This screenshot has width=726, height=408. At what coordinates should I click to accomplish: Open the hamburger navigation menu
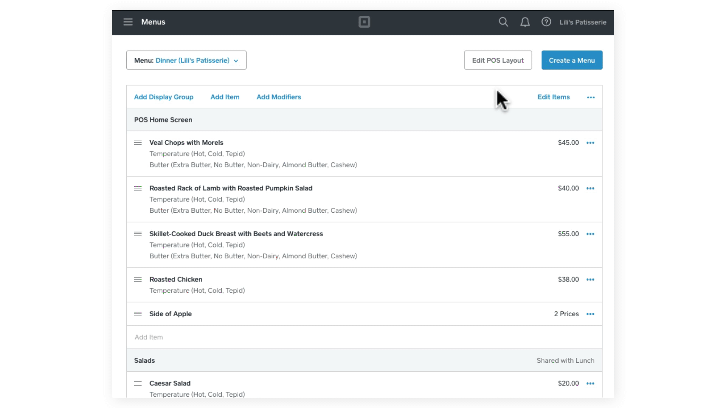click(128, 22)
